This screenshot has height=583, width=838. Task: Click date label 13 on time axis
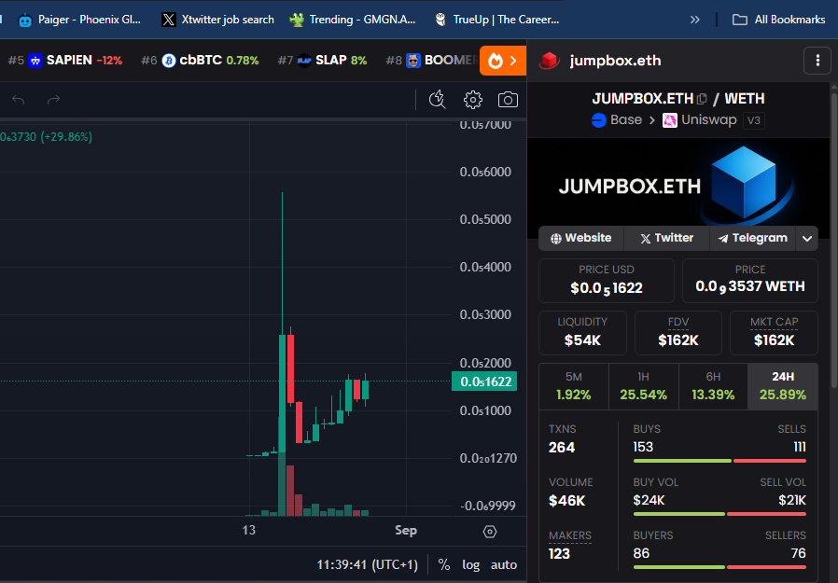(x=248, y=530)
